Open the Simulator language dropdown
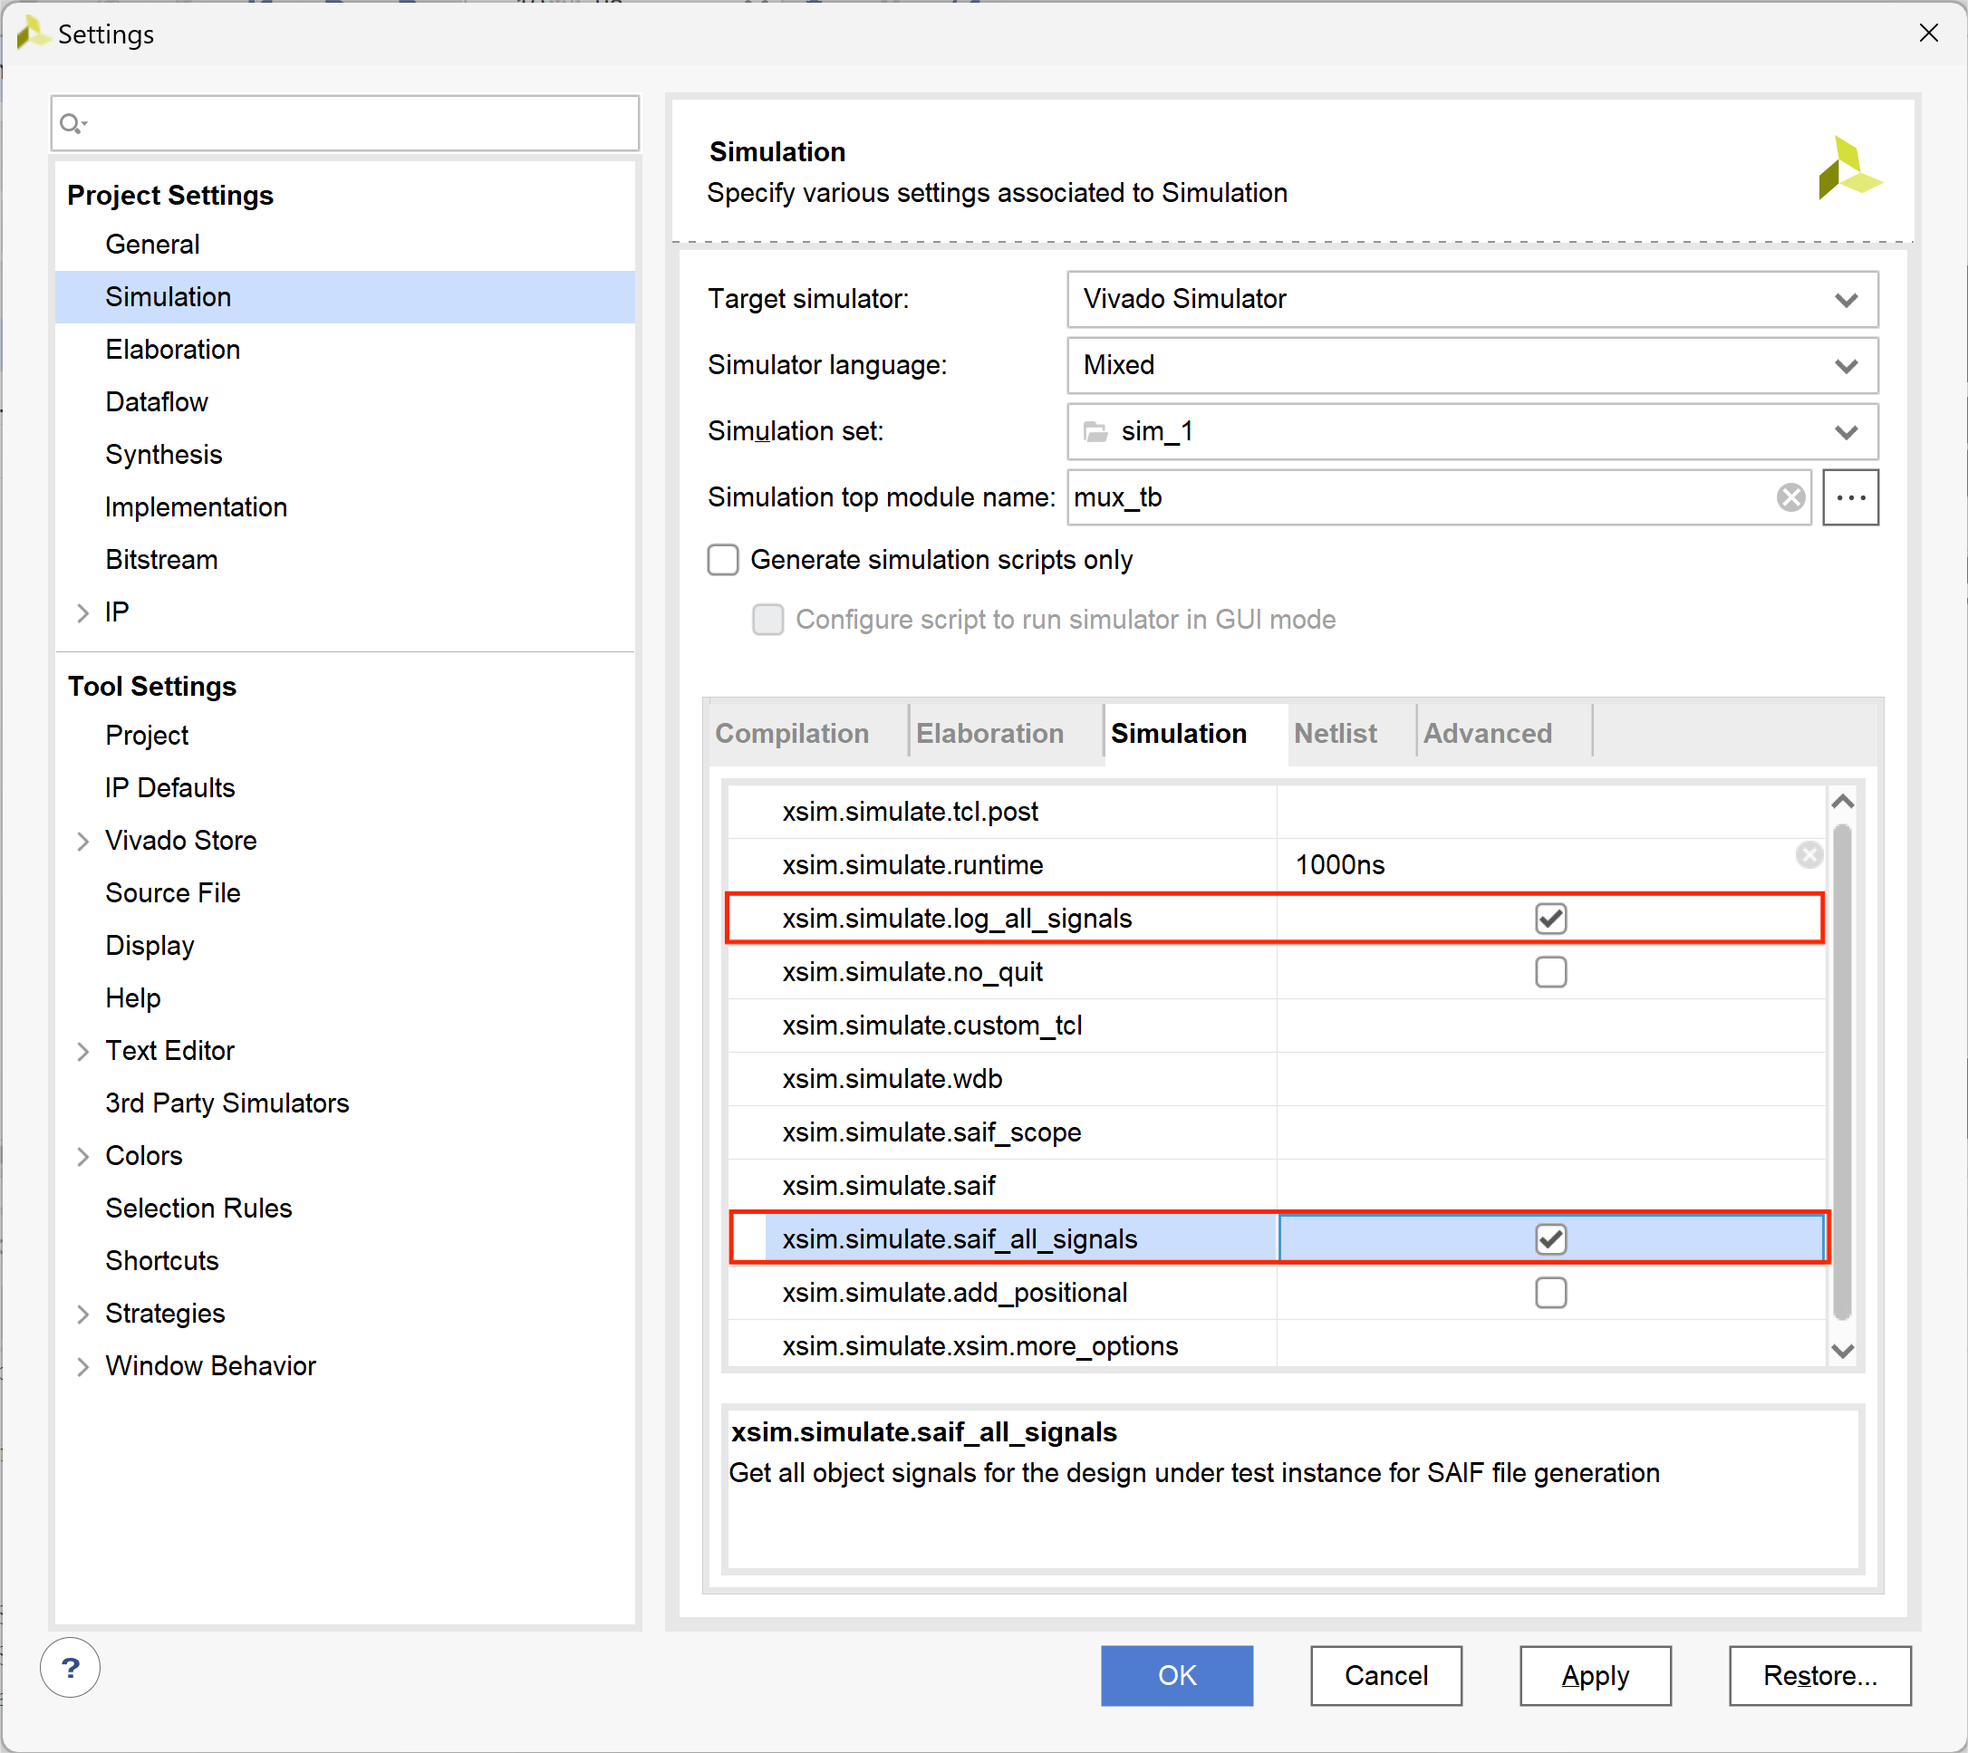Screen dimensions: 1968x1753 pyautogui.click(x=1471, y=366)
